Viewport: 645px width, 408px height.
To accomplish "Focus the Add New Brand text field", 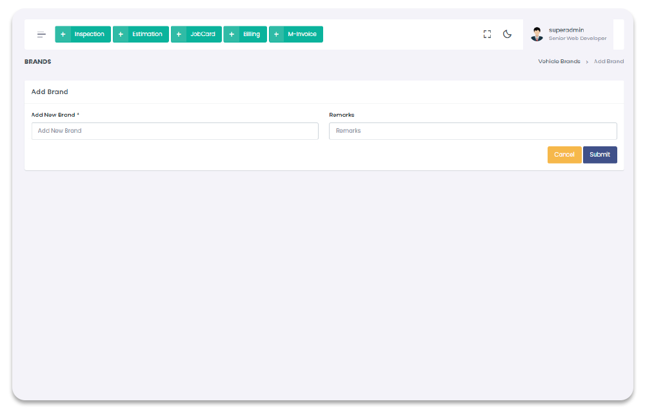I will click(175, 131).
